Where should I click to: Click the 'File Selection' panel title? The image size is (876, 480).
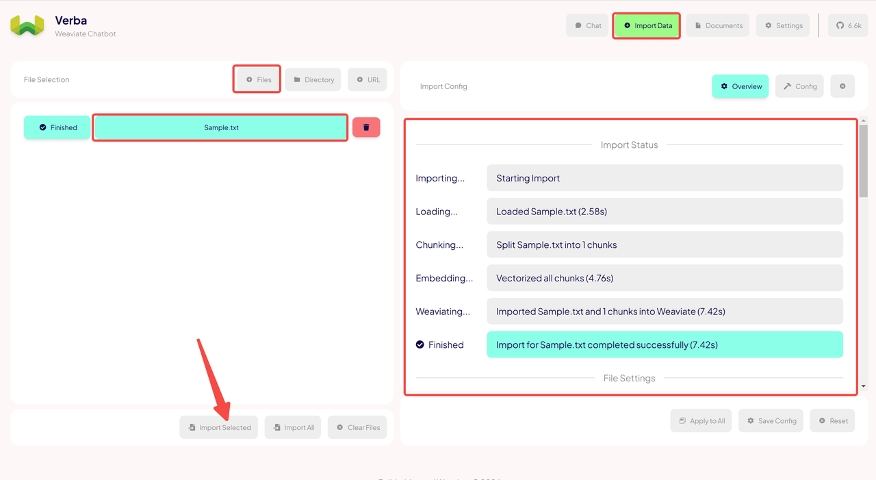[x=47, y=79]
